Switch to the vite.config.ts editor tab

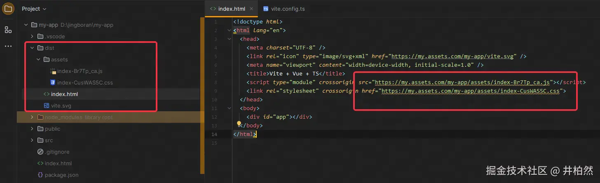coord(284,9)
